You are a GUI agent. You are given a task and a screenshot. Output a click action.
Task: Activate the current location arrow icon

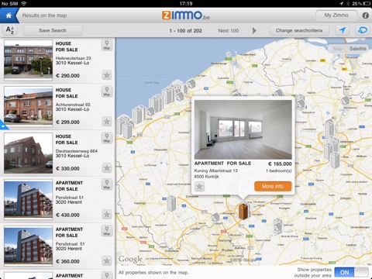(343, 30)
